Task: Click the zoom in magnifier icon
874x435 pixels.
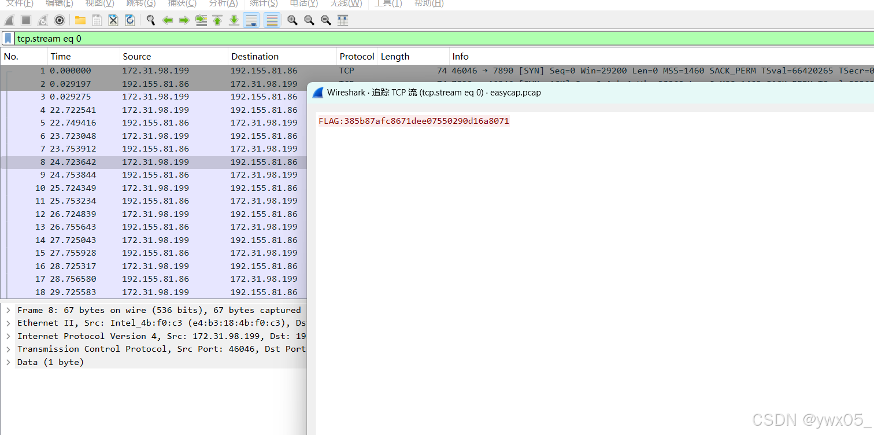Action: (292, 20)
